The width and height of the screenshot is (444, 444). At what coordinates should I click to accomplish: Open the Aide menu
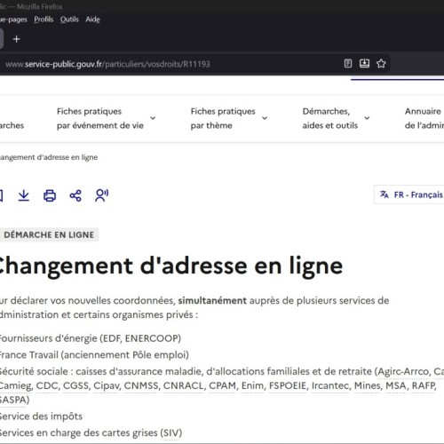coord(92,20)
